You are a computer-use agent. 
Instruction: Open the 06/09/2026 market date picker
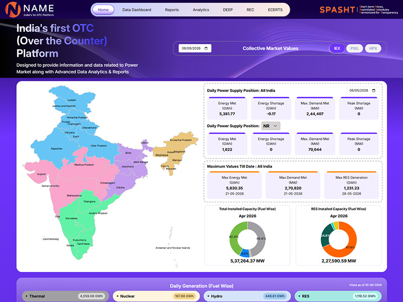[x=195, y=48]
